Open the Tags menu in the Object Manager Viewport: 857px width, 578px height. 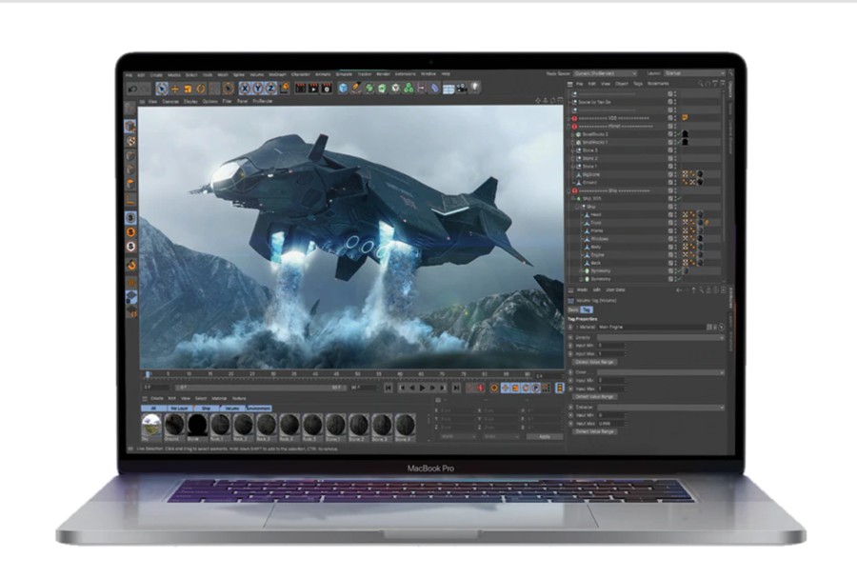638,84
